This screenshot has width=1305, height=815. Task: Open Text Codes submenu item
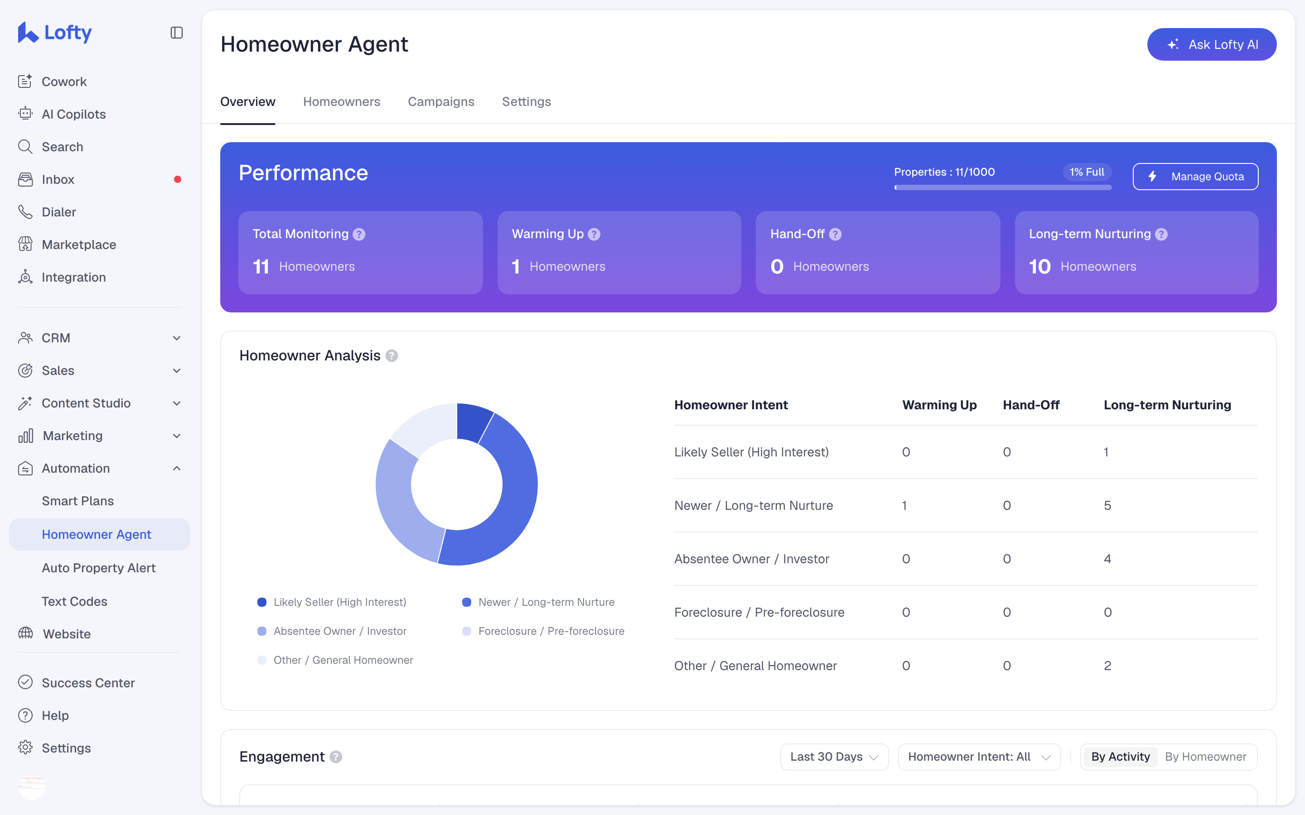point(74,601)
